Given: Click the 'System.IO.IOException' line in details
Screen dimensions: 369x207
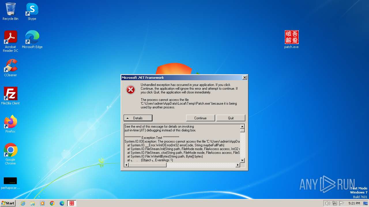Looking at the screenshot, I should point(182,141).
